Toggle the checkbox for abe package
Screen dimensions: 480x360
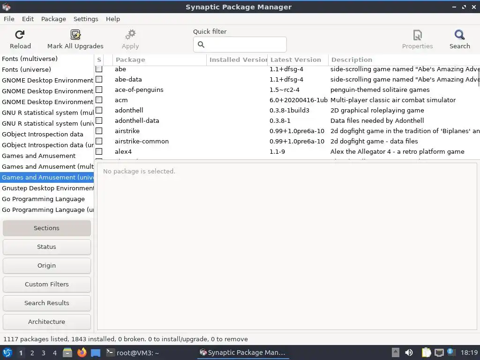tap(99, 69)
